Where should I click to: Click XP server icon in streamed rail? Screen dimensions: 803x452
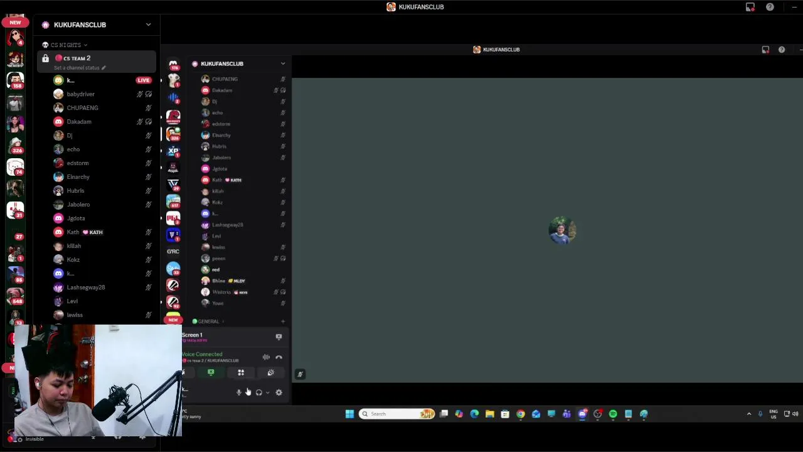point(173,151)
